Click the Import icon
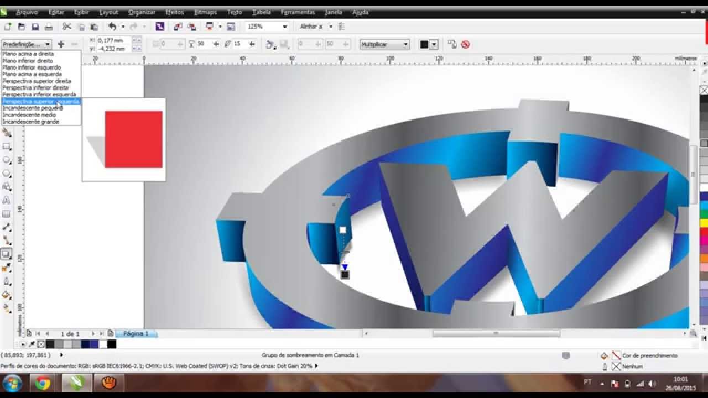708x398 pixels. (178, 27)
